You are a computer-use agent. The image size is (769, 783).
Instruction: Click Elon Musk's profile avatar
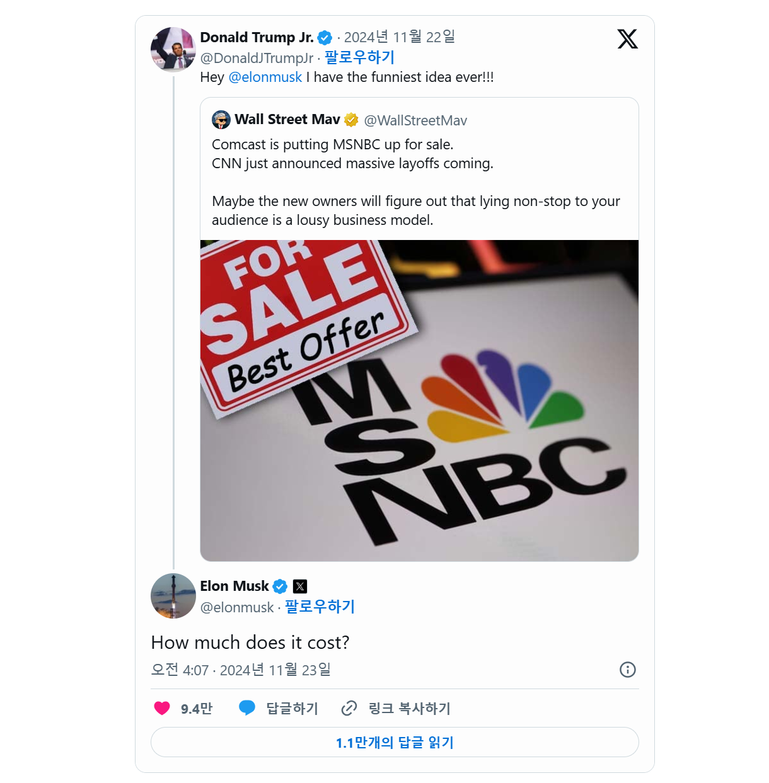173,595
